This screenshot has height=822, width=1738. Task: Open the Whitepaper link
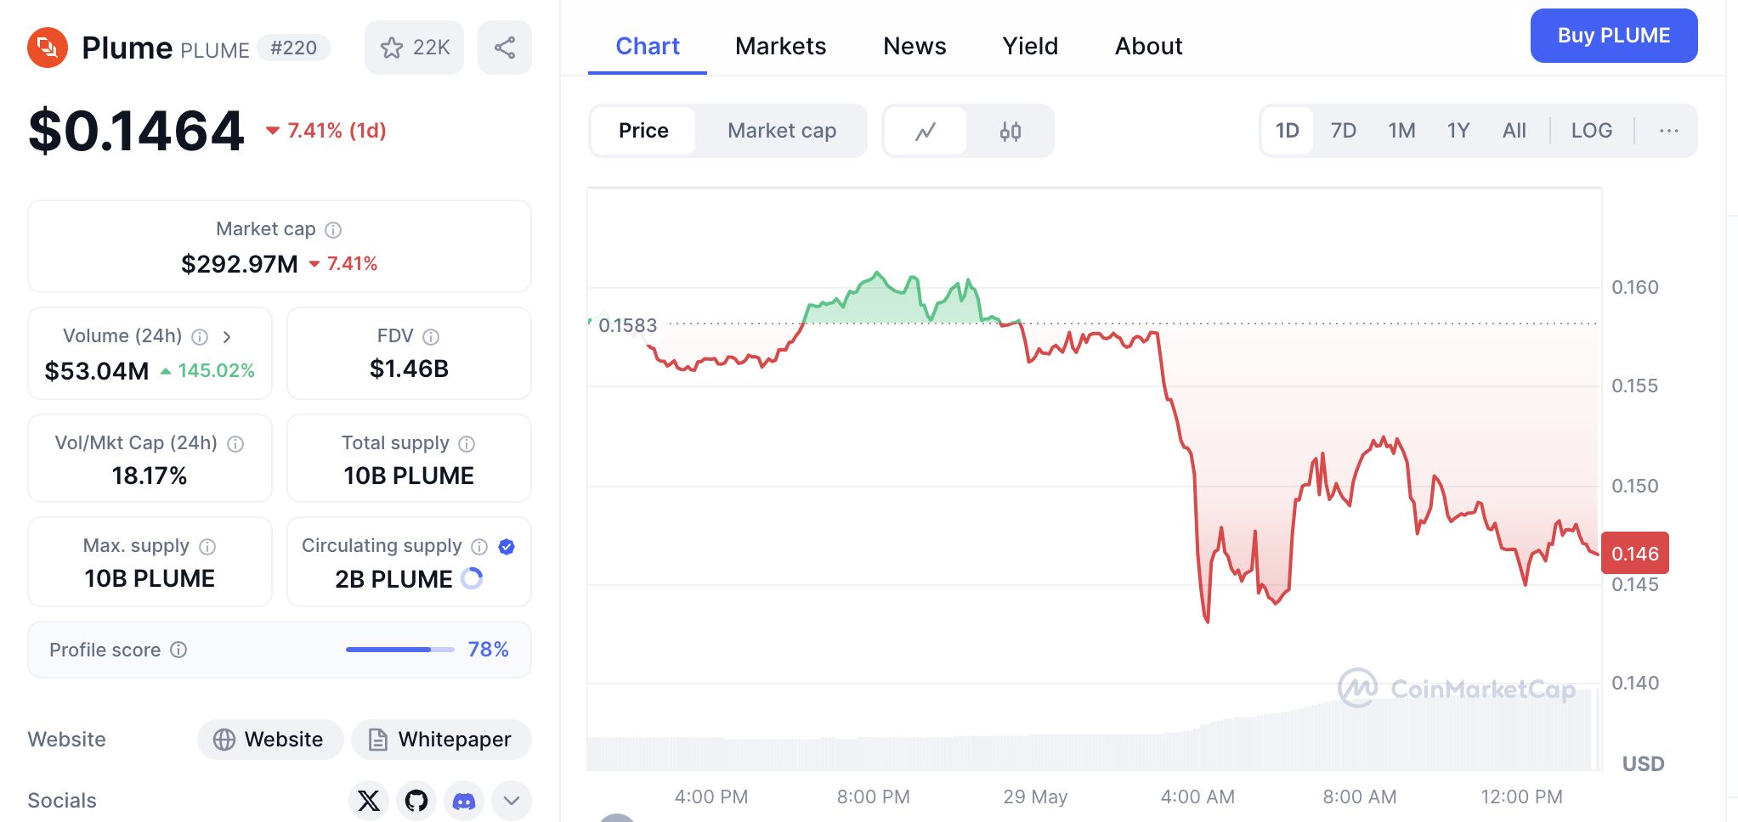441,740
